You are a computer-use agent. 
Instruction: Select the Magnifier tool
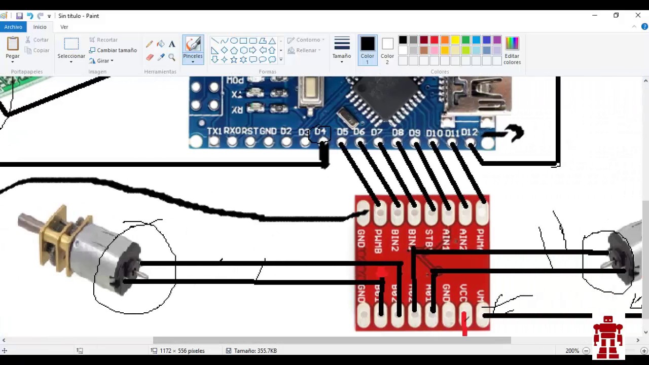(172, 57)
